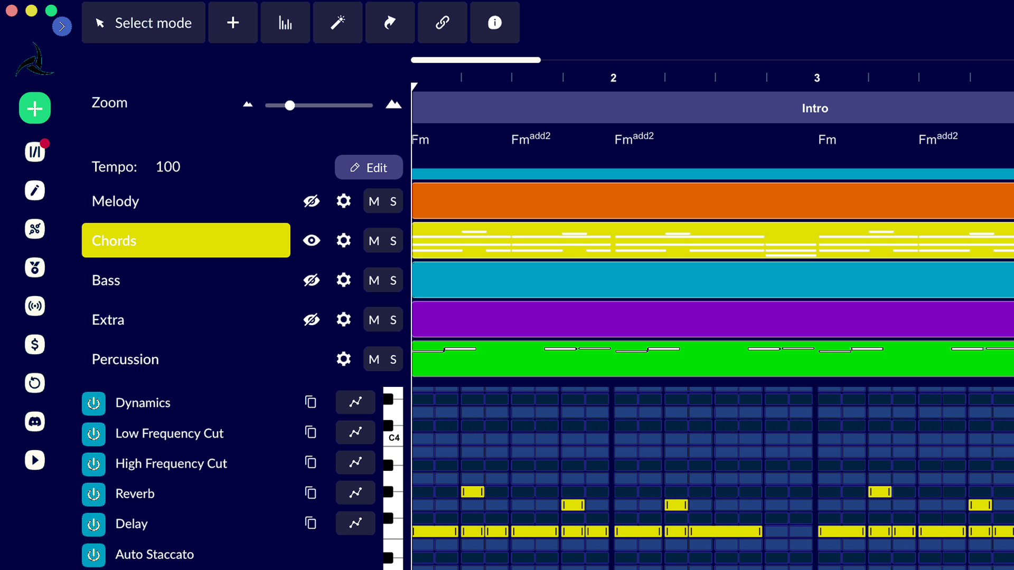Toggle the Auto Staccato power button

pyautogui.click(x=93, y=555)
